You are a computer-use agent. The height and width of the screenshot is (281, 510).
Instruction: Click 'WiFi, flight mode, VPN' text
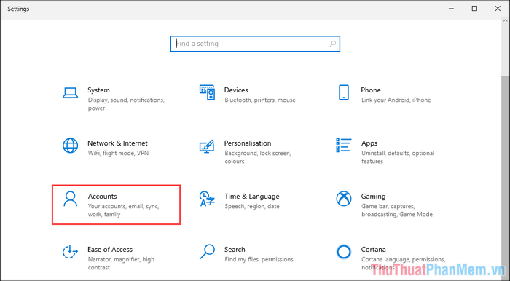pyautogui.click(x=118, y=153)
